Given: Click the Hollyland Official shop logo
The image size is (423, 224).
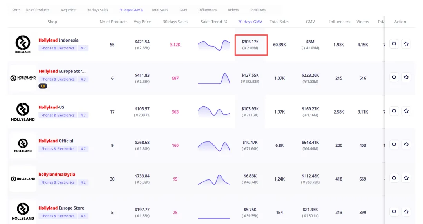Looking at the screenshot, I should tap(23, 145).
